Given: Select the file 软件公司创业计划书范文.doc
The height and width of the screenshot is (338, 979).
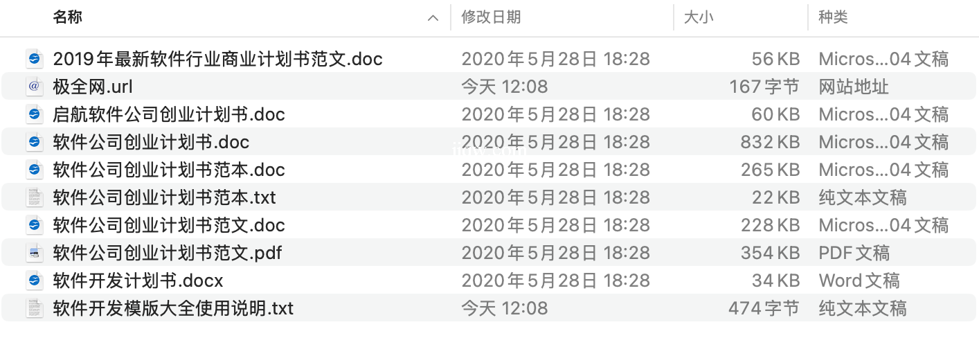Looking at the screenshot, I should [169, 225].
